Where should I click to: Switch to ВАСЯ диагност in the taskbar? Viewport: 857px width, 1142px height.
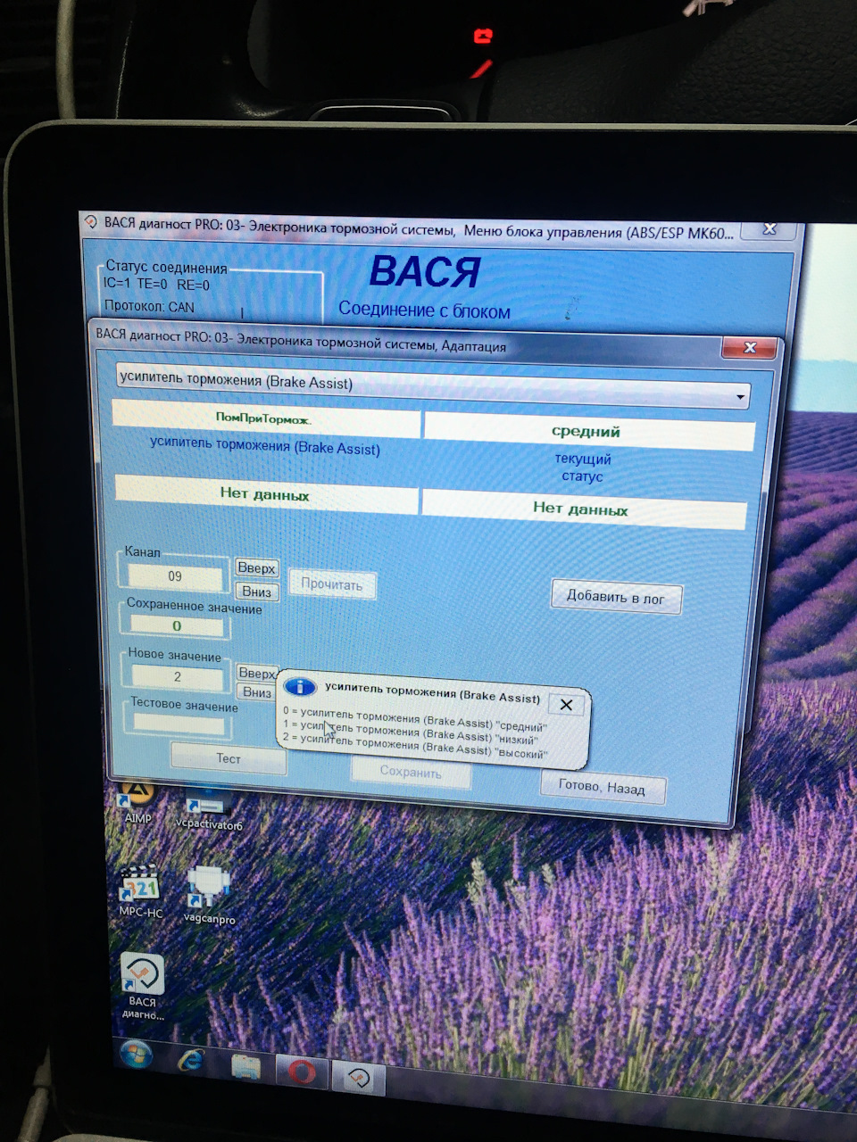point(358,1078)
